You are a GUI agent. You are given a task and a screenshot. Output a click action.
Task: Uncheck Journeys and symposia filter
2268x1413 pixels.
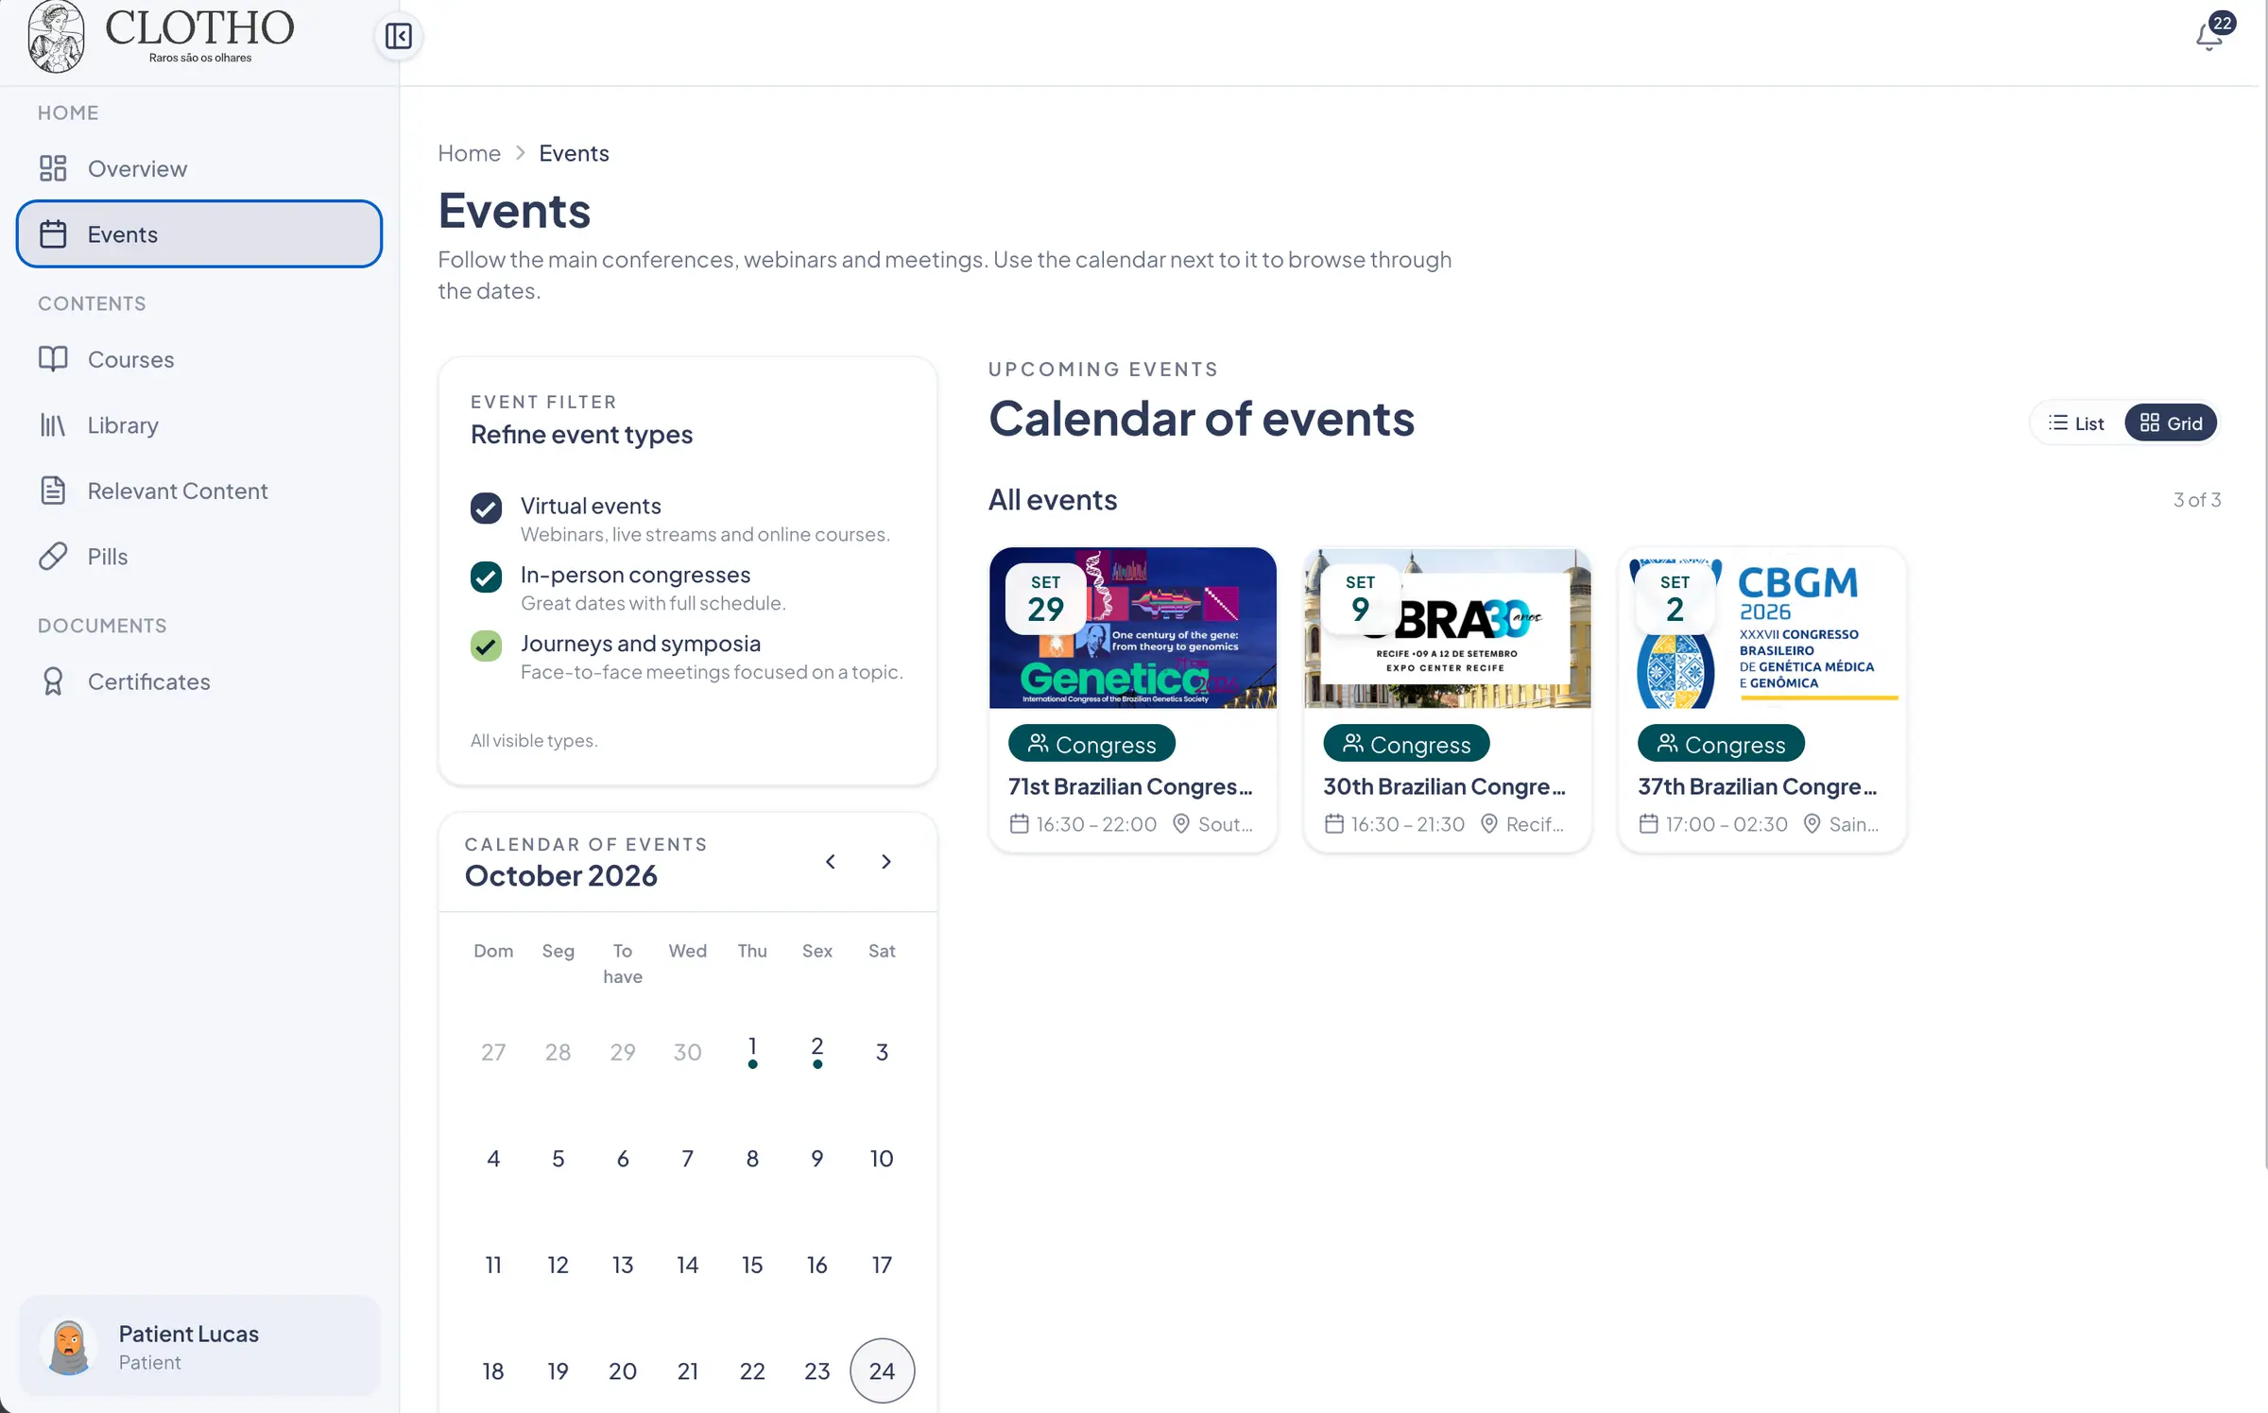[x=486, y=646]
